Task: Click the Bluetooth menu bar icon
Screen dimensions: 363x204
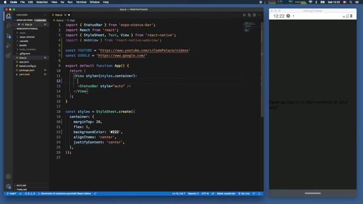Action: [316, 2]
